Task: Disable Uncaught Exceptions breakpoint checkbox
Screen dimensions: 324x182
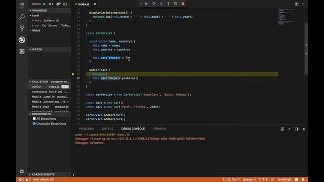Action: tap(34, 123)
